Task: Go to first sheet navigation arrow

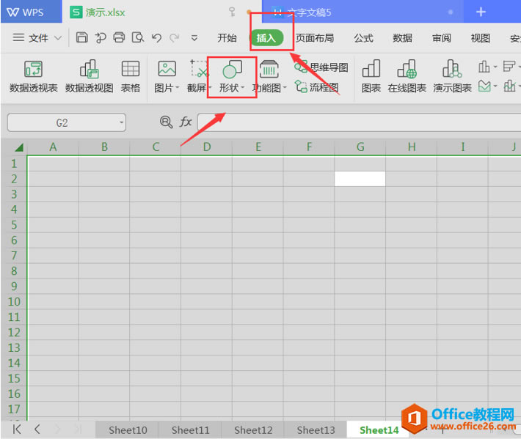Action: click(x=17, y=429)
